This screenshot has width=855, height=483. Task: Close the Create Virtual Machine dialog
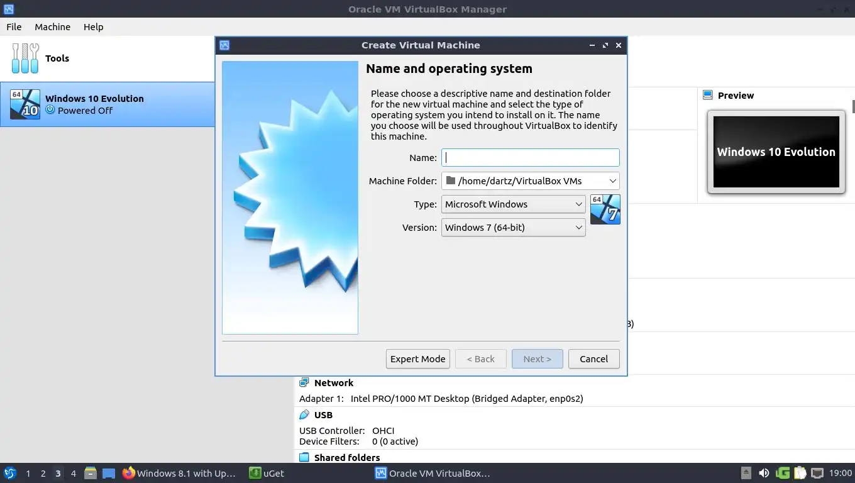point(619,45)
